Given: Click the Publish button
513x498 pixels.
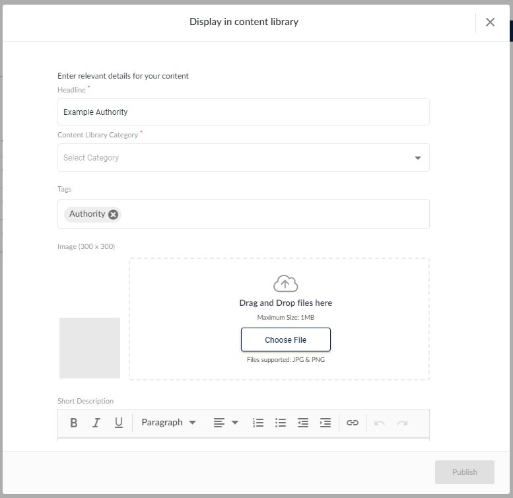Looking at the screenshot, I should pyautogui.click(x=465, y=472).
